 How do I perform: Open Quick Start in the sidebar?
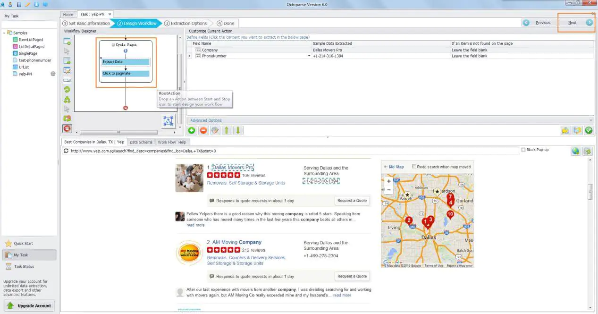tap(24, 244)
